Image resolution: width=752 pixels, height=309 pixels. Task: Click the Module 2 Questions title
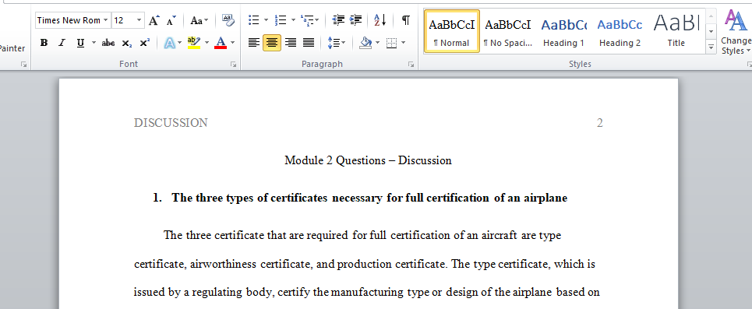(x=368, y=160)
